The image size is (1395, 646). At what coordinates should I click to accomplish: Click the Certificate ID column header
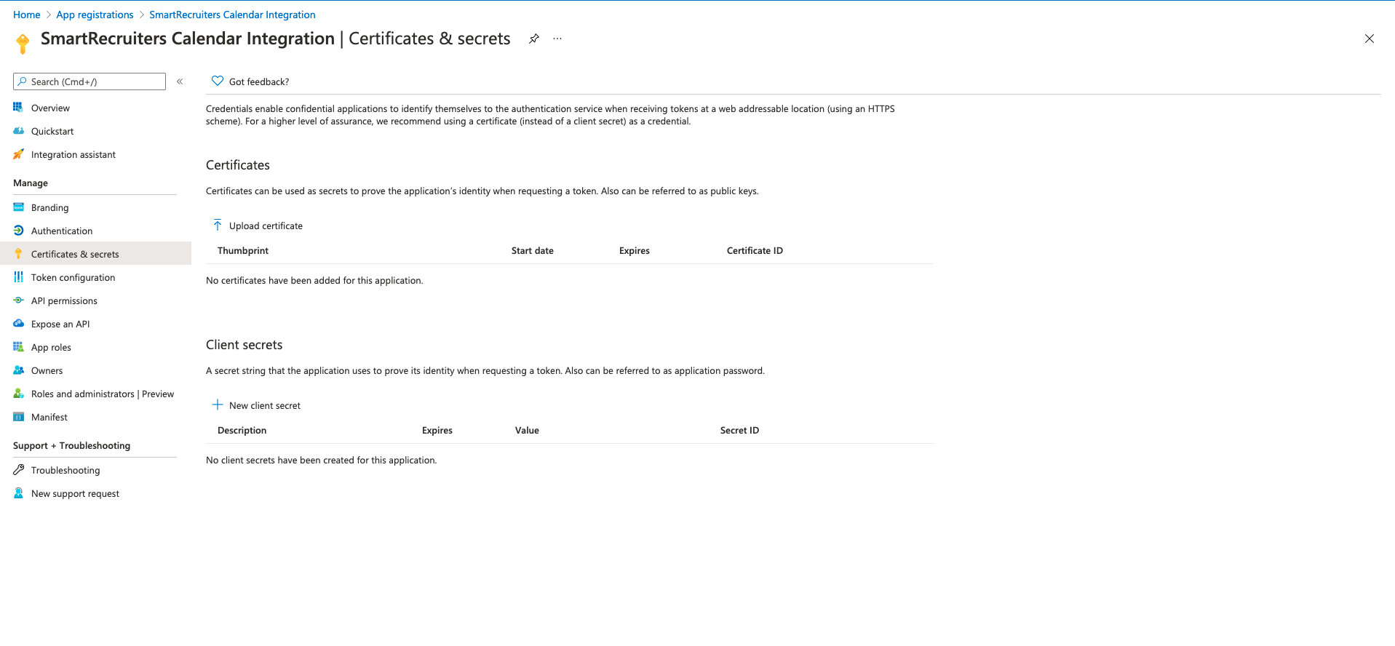point(755,250)
